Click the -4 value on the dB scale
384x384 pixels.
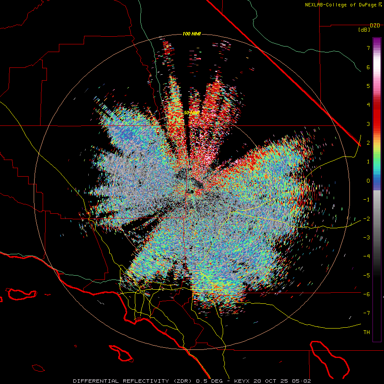click(367, 256)
